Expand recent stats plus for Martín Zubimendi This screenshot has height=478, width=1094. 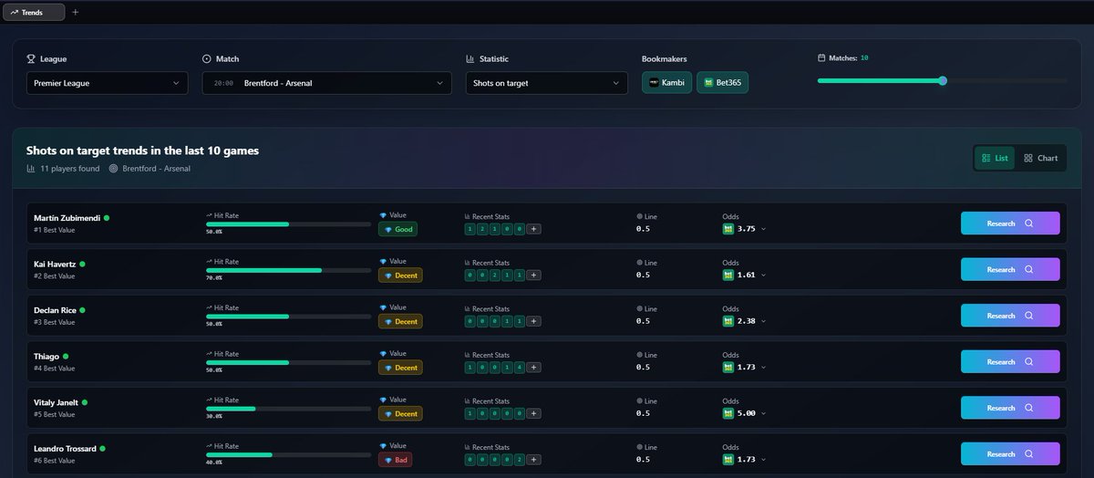534,229
